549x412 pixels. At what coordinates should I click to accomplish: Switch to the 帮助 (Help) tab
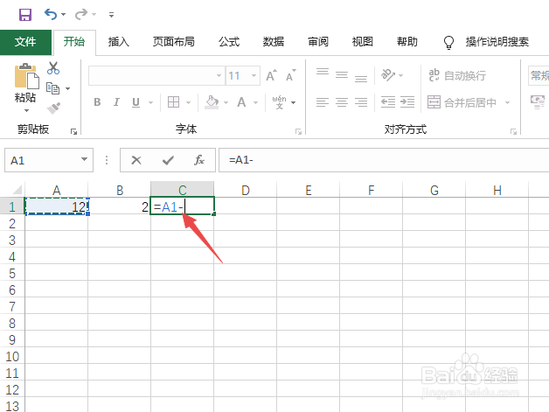[407, 42]
